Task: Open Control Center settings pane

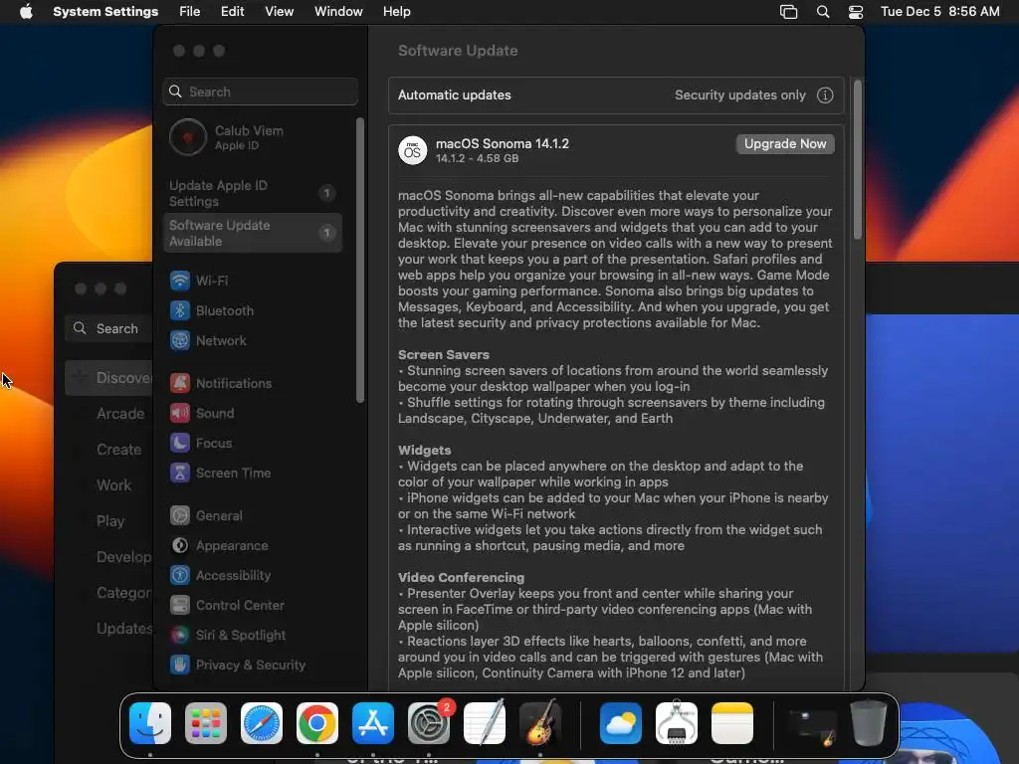Action: tap(227, 606)
